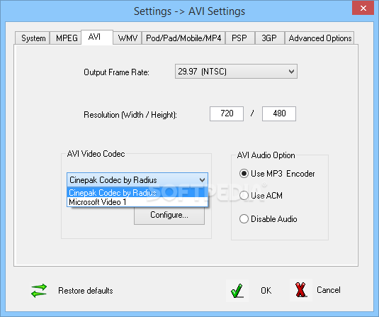This screenshot has width=379, height=317.
Task: Click the resolution width field showing 720
Action: 227,113
